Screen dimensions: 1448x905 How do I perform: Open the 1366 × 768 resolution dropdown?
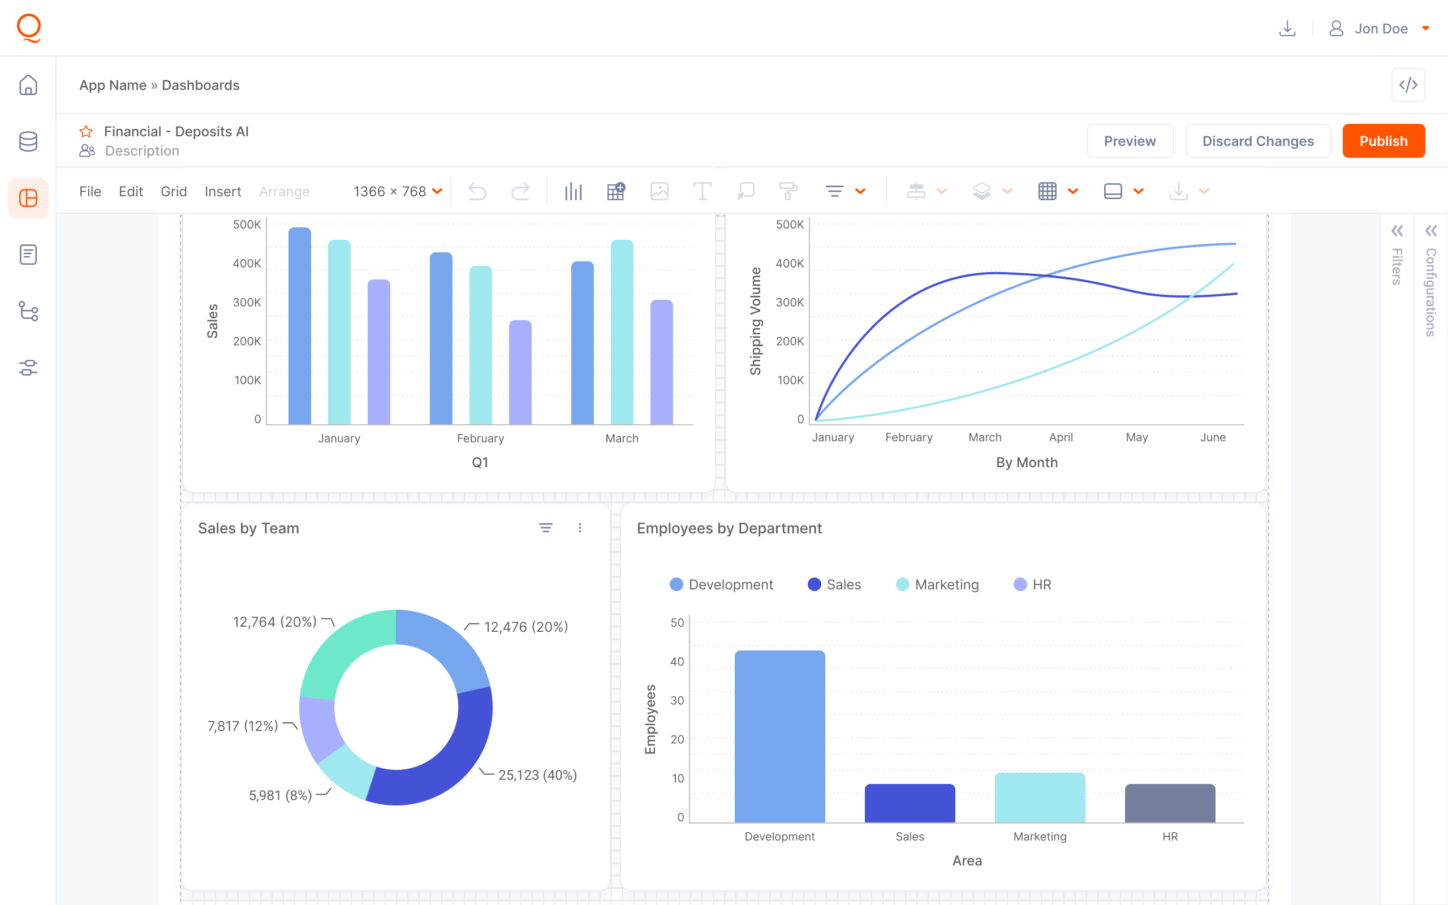click(398, 192)
